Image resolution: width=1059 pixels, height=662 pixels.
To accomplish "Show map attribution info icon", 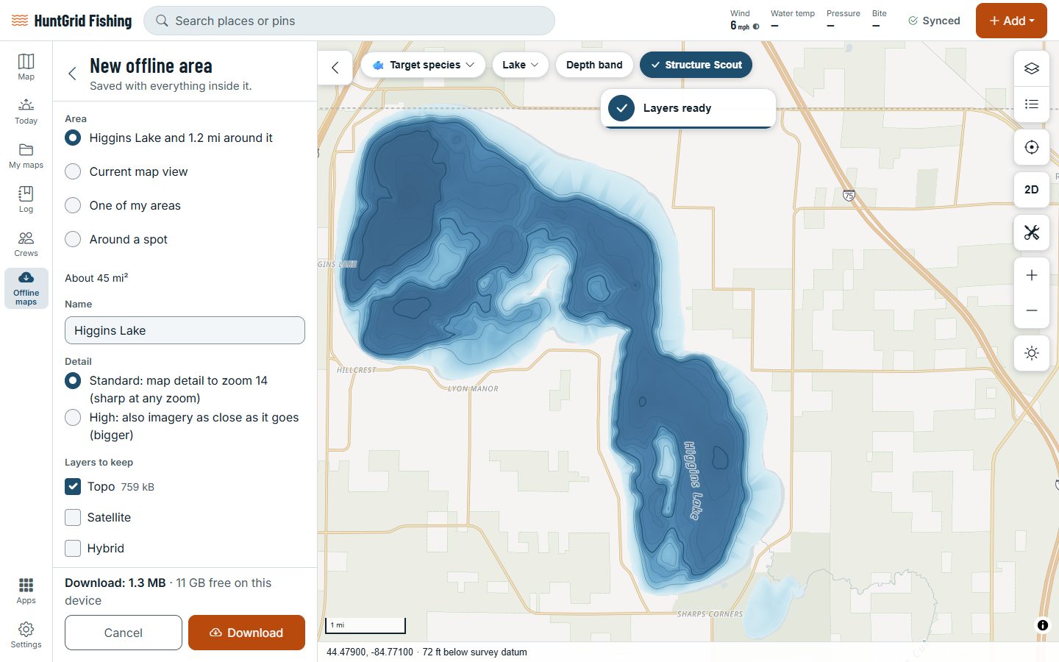I will [x=1043, y=625].
